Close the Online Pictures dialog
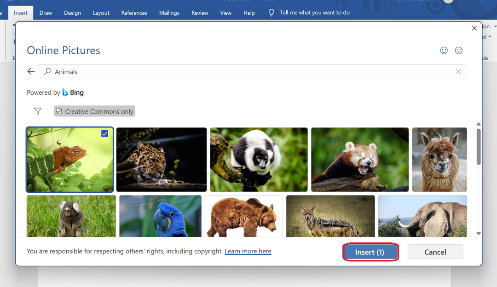 click(x=474, y=29)
